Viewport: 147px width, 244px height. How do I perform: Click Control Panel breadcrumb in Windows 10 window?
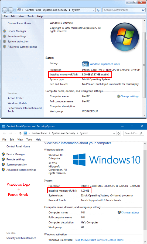click(39, 133)
